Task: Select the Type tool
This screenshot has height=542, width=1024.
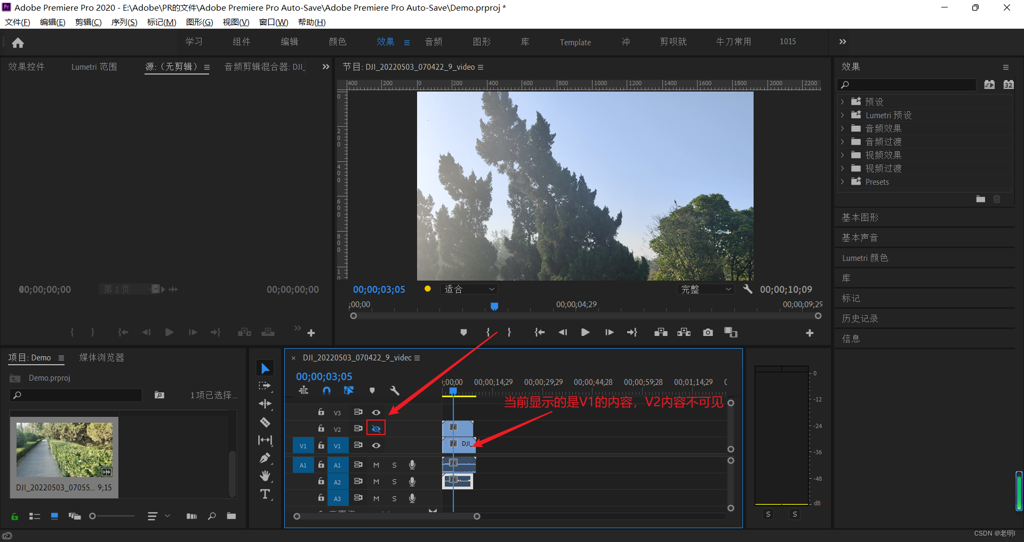Action: 265,494
